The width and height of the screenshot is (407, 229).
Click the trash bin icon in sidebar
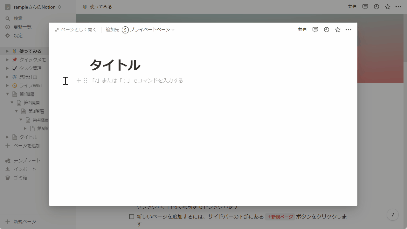(x=8, y=178)
